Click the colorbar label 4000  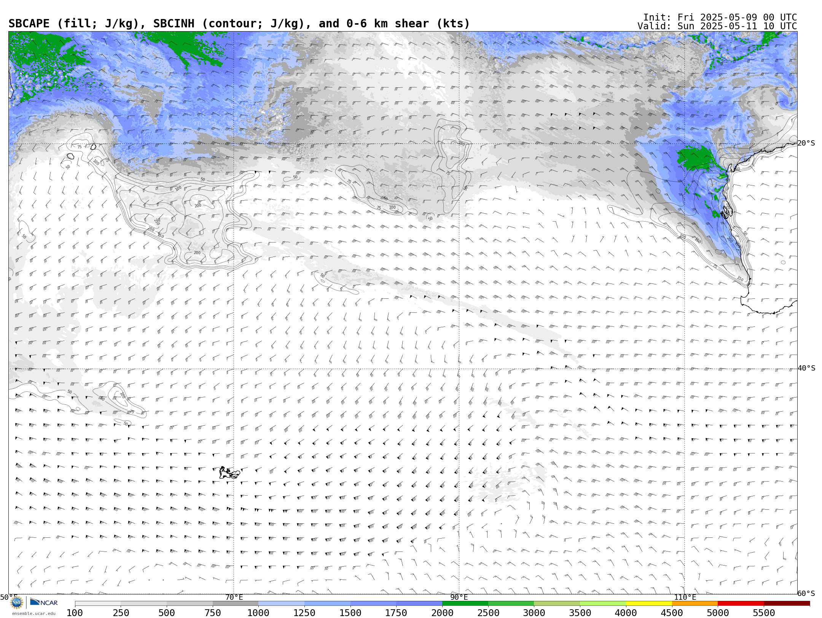tap(626, 613)
